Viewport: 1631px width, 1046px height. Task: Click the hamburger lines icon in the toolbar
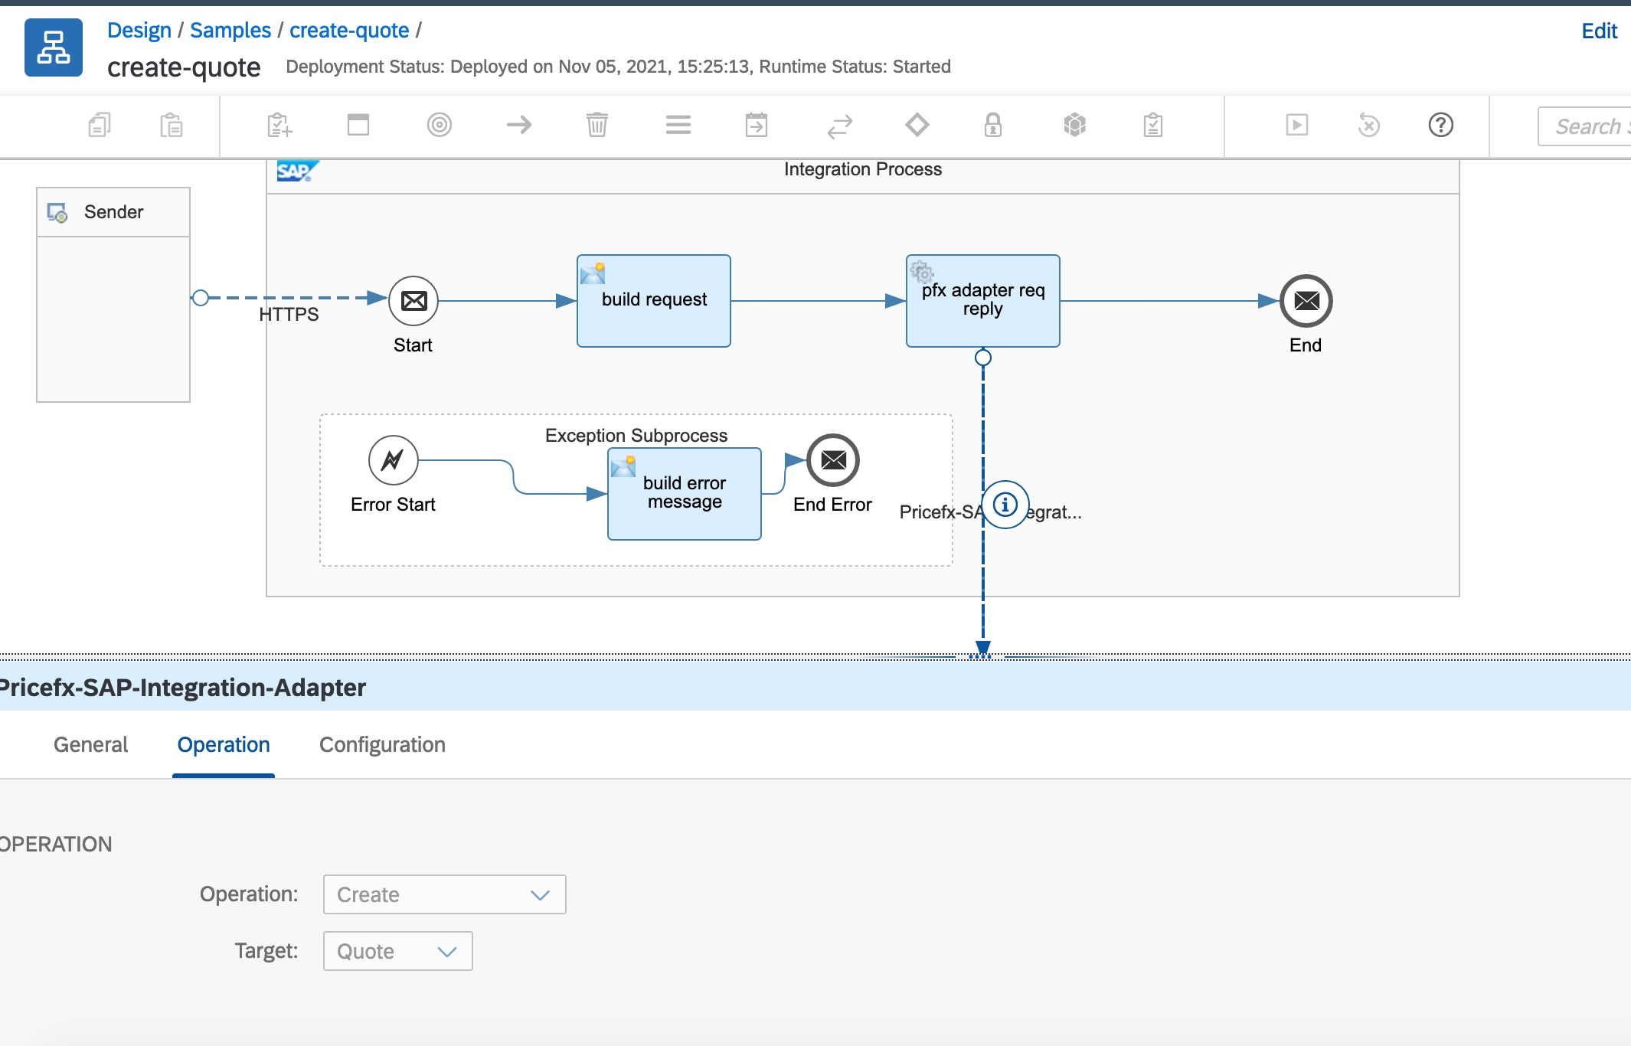tap(678, 125)
